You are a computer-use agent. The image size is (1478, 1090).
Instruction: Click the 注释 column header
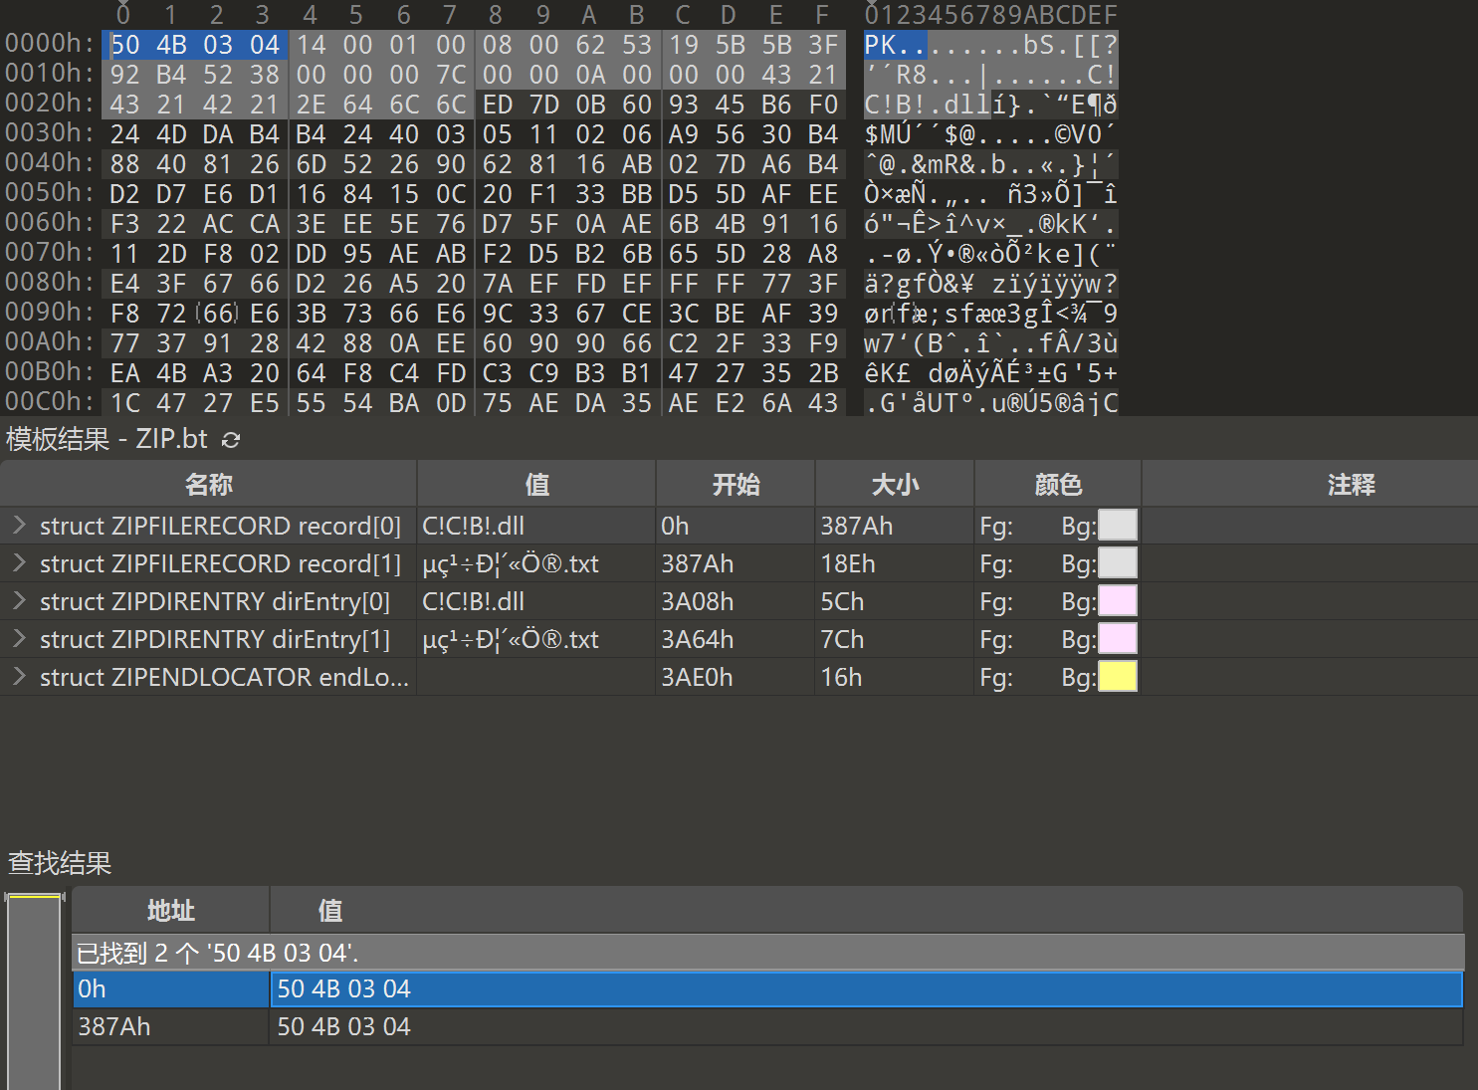1351,485
